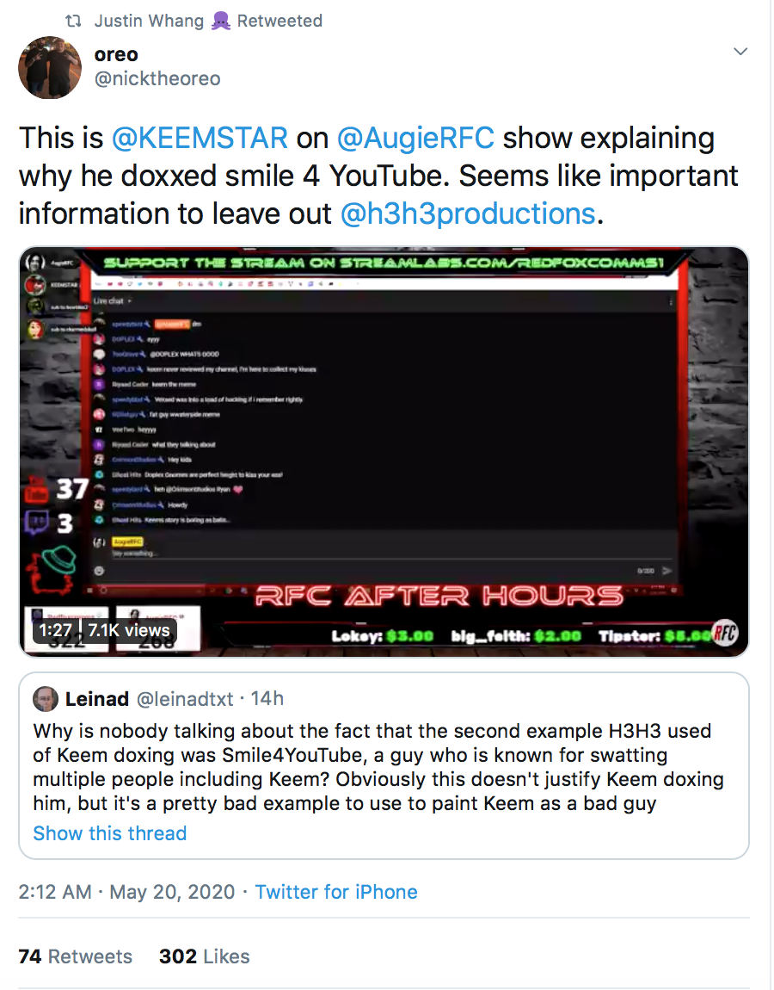Open the Justin Whang Retweeted link
Viewport: 774px width, 990px height.
(x=208, y=21)
